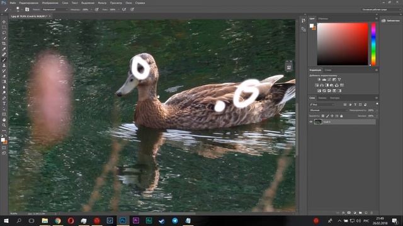Open the flow slider dropdown in options bar
Image resolution: width=403 pixels, height=226 pixels.
pos(118,9)
